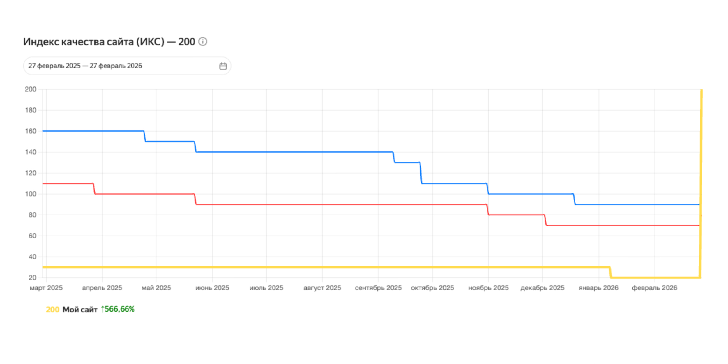Click the flat yellow Мой сайт line at 30
The image size is (728, 364).
pos(291,267)
